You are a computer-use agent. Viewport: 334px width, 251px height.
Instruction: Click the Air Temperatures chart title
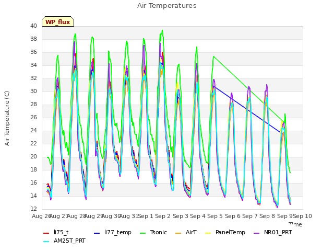coord(167,6)
